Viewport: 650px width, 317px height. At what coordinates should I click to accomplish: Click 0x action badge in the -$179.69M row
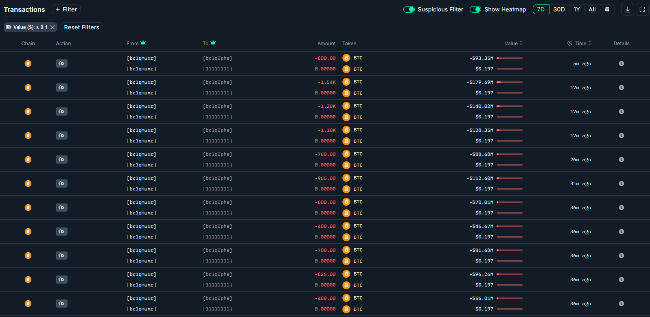pos(61,87)
